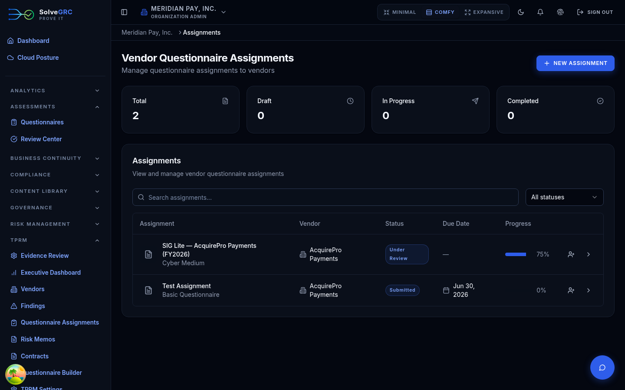Expand the Analytics sidebar section
Viewport: 625px width, 390px height.
[55, 91]
